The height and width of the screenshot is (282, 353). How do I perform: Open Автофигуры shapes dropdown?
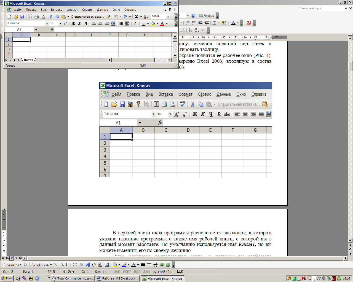[x=41, y=265]
